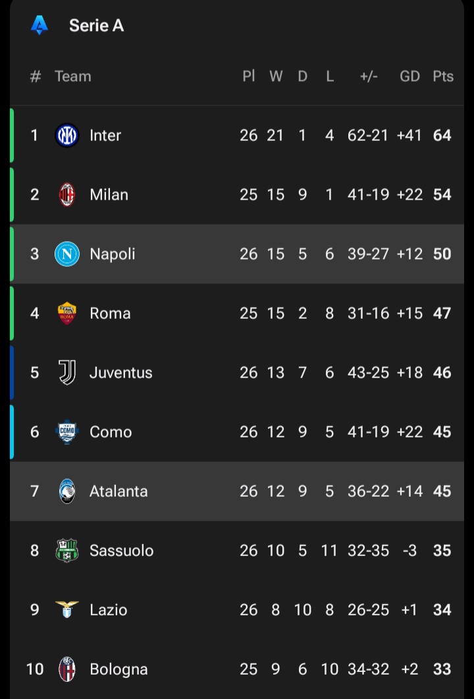Open the Juventus team name link

click(x=120, y=372)
